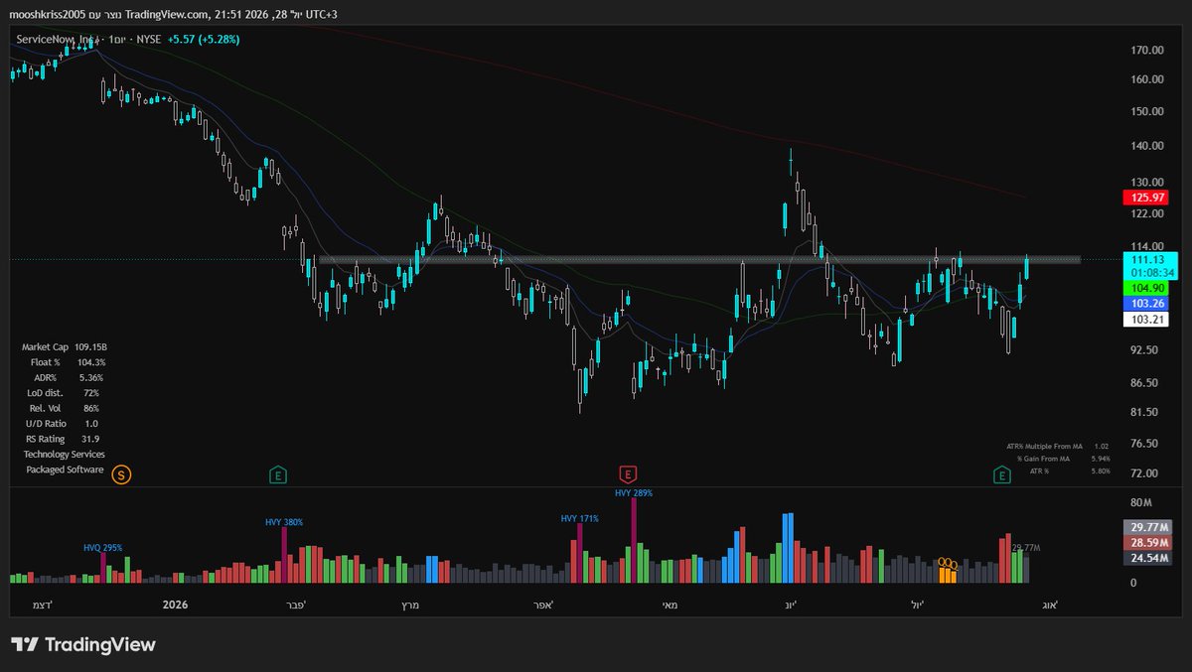
Task: Click the Market Cap 109.15B row
Action: click(64, 347)
